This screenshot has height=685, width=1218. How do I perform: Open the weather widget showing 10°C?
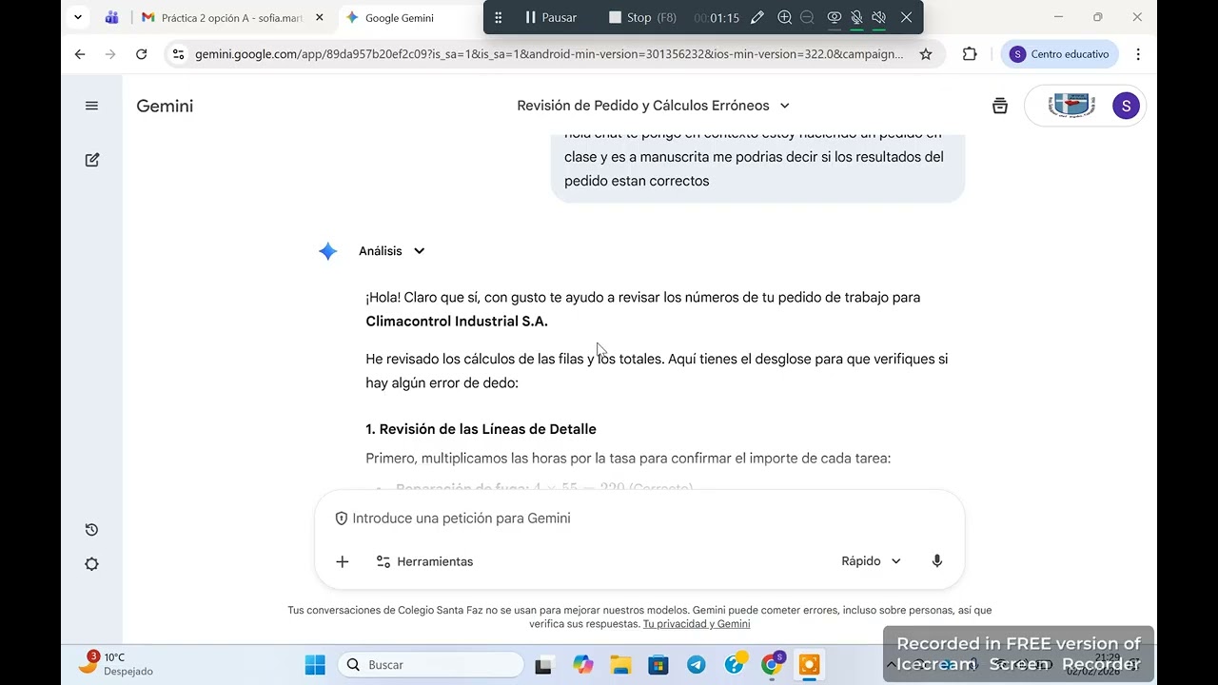click(x=115, y=664)
